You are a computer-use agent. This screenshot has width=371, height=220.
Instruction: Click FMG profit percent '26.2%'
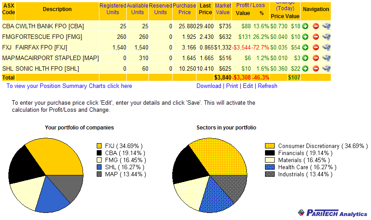coord(261,37)
